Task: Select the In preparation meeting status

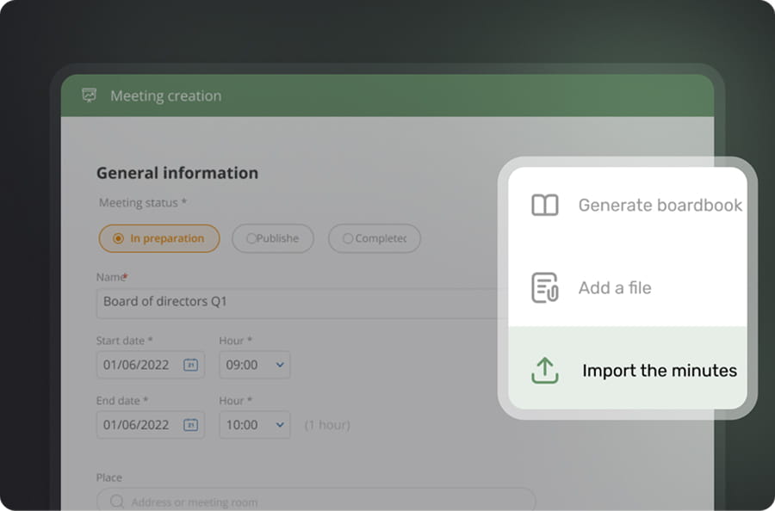Action: click(158, 238)
